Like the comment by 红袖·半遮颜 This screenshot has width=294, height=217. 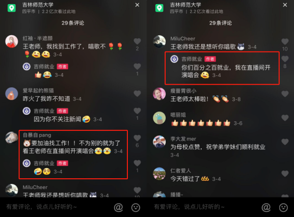(x=137, y=41)
